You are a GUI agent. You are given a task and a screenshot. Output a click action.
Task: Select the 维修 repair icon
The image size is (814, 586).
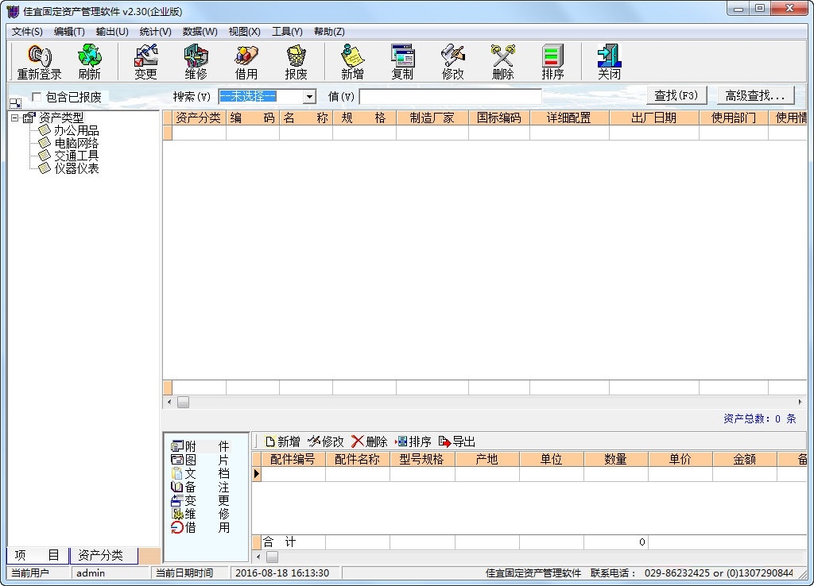(x=196, y=62)
